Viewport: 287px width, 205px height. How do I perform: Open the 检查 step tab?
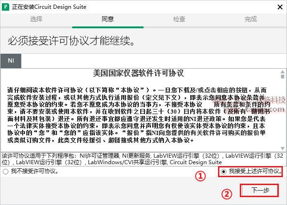click(179, 19)
